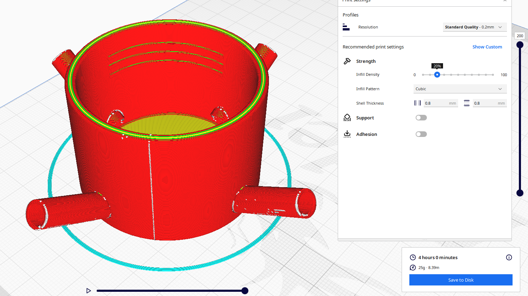Screen dimensions: 528x296
Task: Expand custom settings via Show Custom
Action: [x=487, y=46]
